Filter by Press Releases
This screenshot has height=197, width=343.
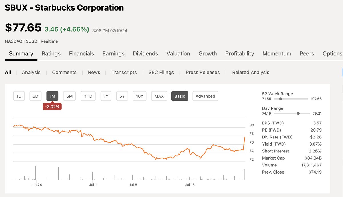pyautogui.click(x=203, y=72)
